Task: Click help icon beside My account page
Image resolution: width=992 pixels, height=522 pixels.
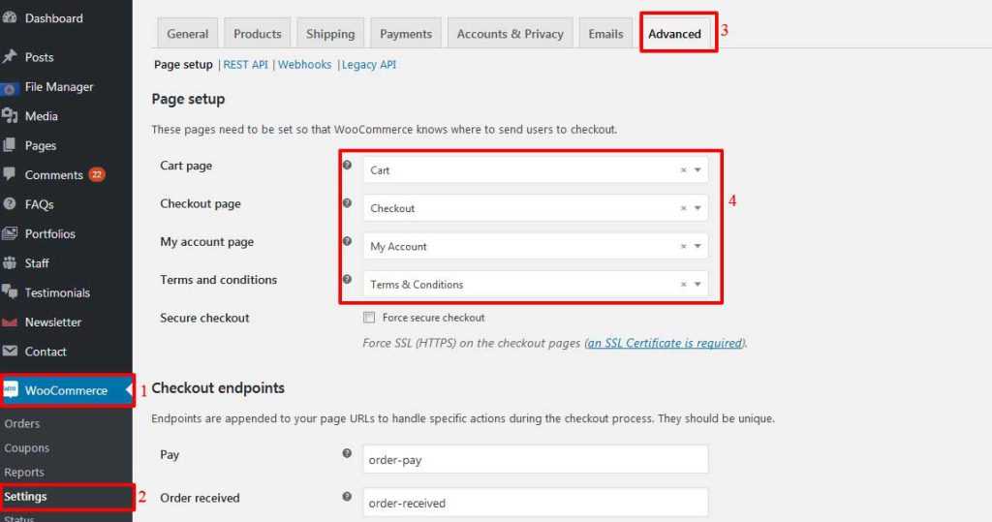Action: tap(347, 241)
